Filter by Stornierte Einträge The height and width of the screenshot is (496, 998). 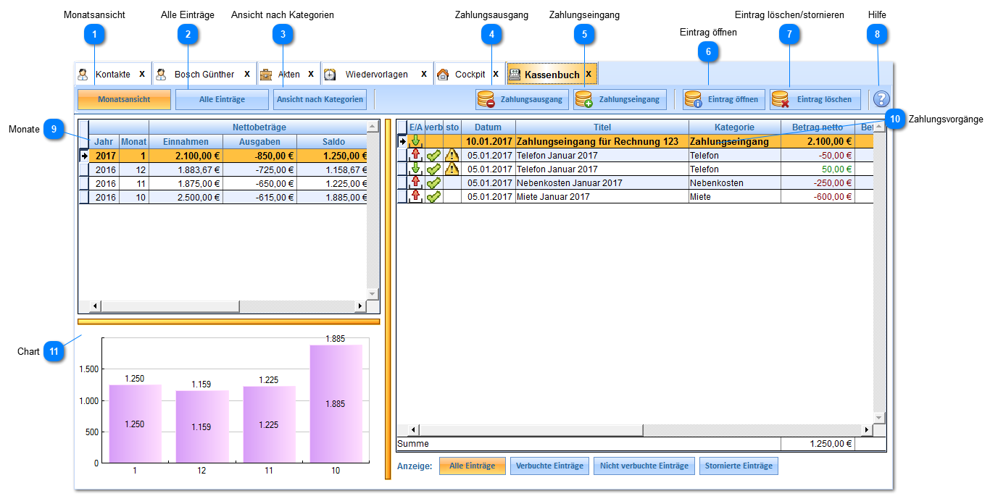pyautogui.click(x=739, y=466)
